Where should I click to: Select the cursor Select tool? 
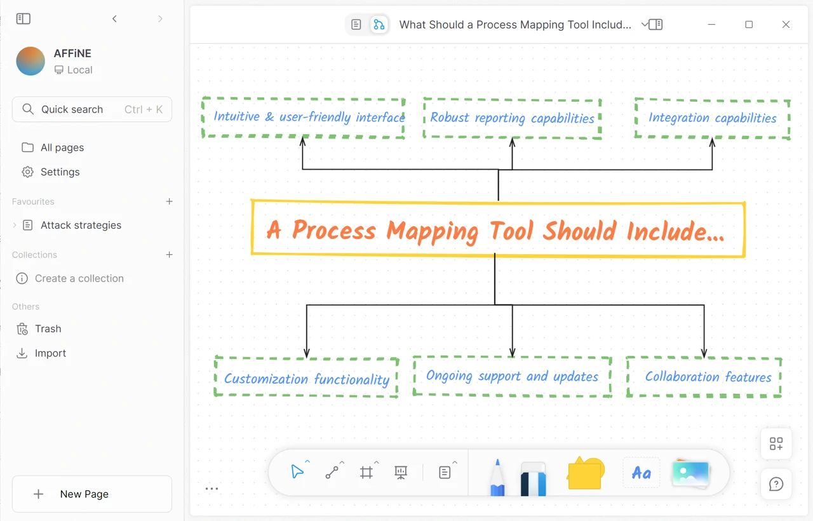(x=297, y=472)
